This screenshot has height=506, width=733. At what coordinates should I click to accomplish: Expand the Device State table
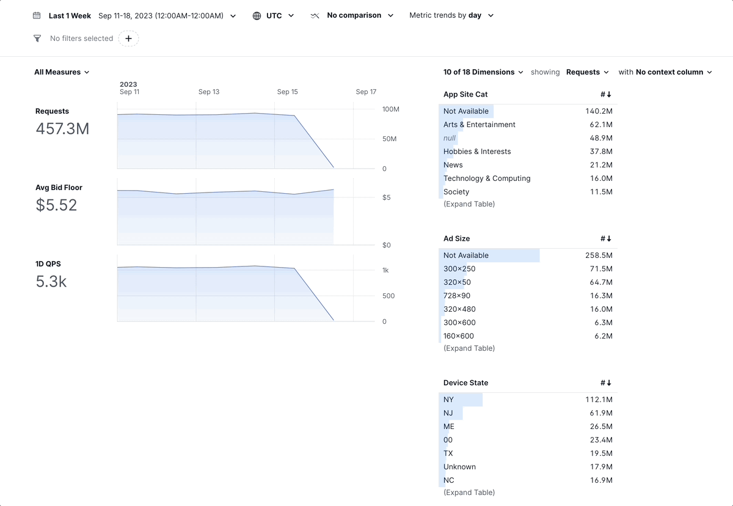coord(469,492)
